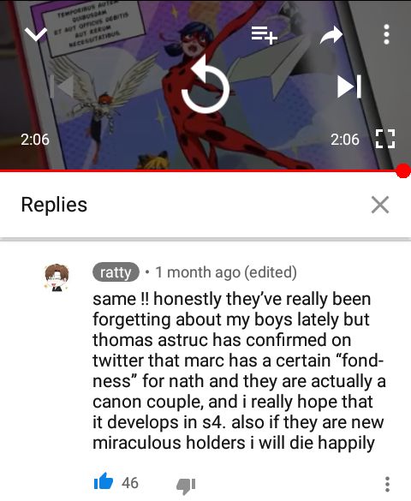Image resolution: width=411 pixels, height=501 pixels.
Task: Click the Replies header title
Action: [x=54, y=205]
